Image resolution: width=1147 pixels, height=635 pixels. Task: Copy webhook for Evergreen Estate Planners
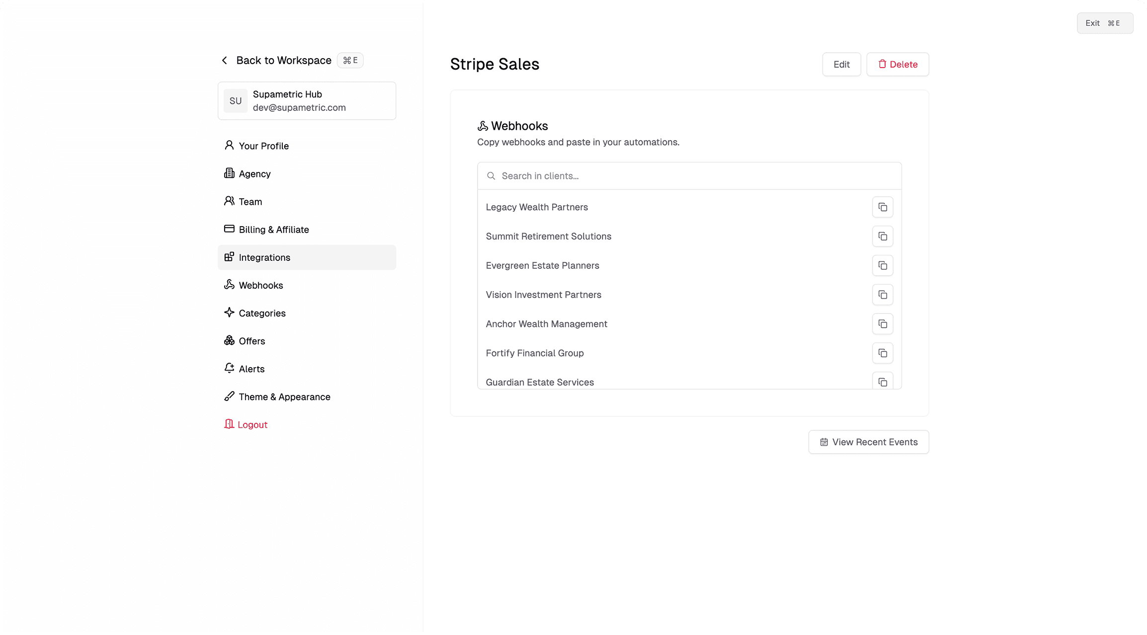[x=882, y=266]
